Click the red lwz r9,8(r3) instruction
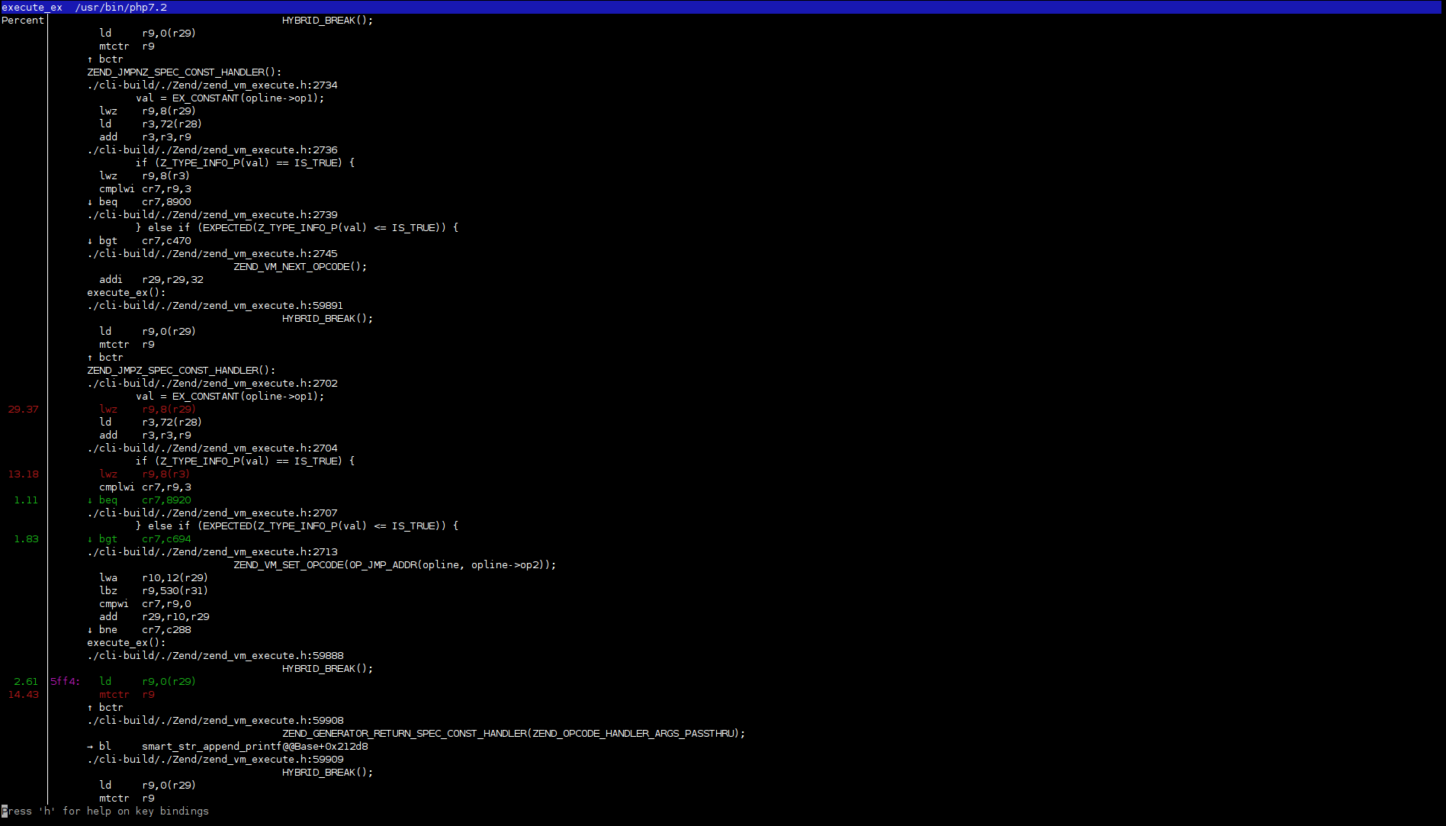 click(144, 474)
